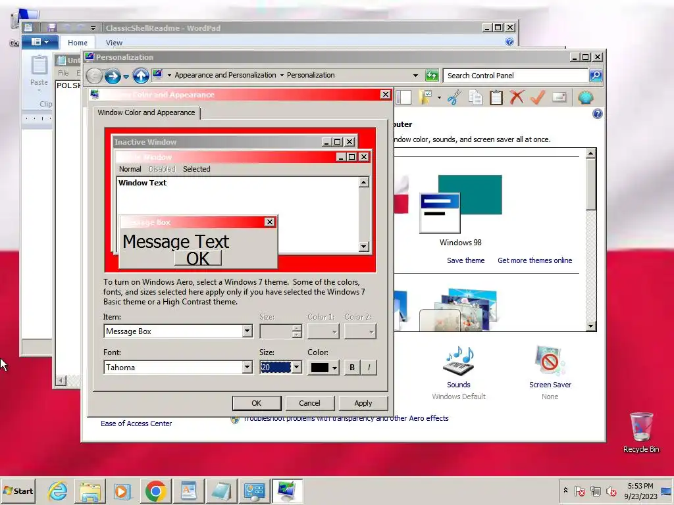Click the orange checkmark Properties toolbar icon
The width and height of the screenshot is (674, 505).
(538, 97)
